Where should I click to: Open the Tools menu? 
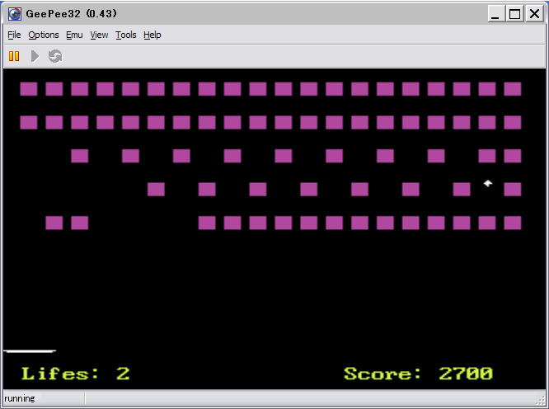click(x=126, y=35)
